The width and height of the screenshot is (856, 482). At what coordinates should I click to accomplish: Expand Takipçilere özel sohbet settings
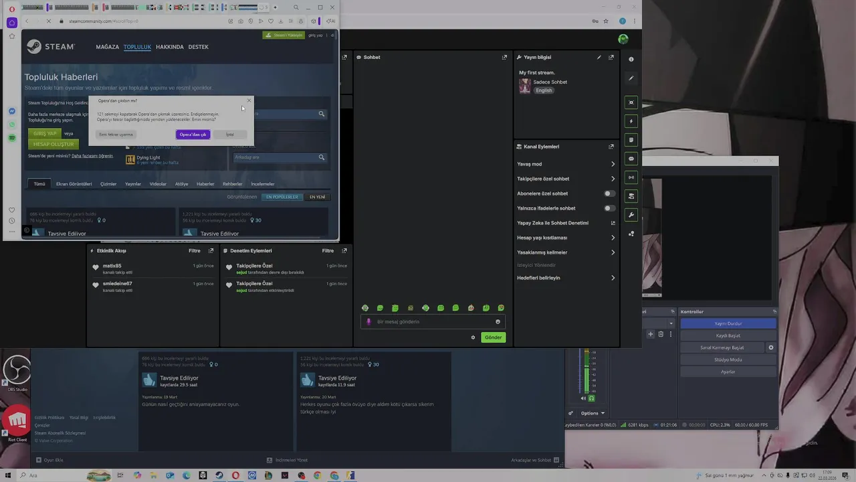point(566,179)
